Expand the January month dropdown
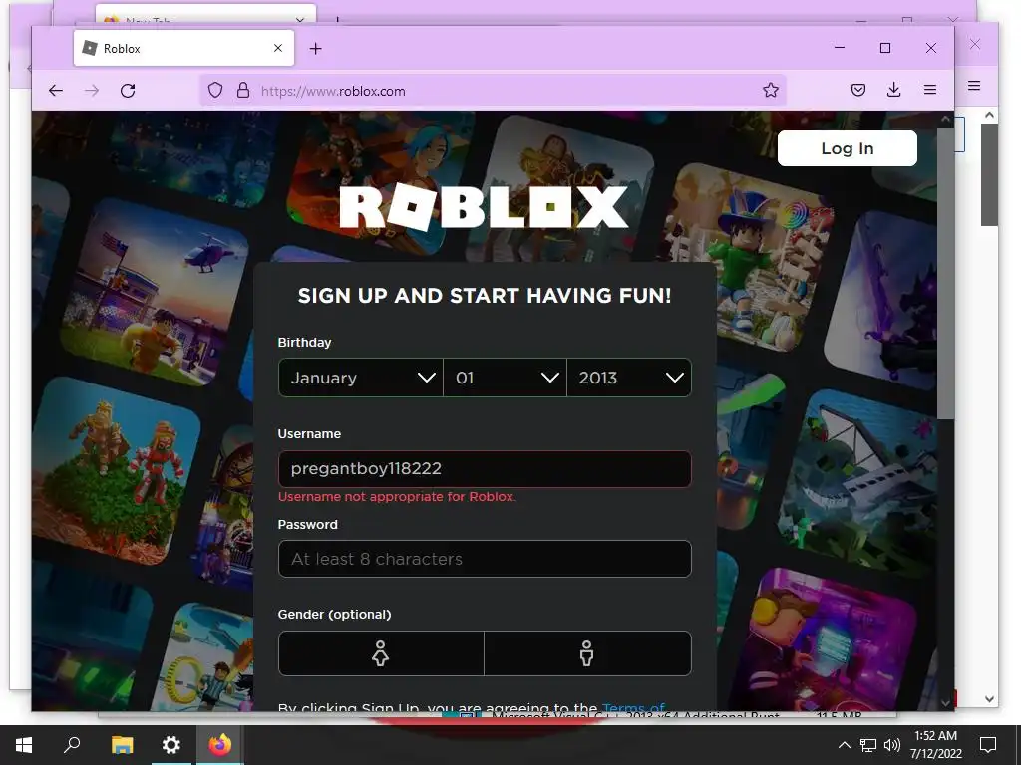The height and width of the screenshot is (765, 1021). pos(361,378)
